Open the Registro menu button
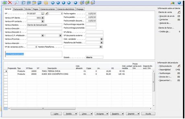Viewport: 185px width, 119px height. [x=117, y=114]
